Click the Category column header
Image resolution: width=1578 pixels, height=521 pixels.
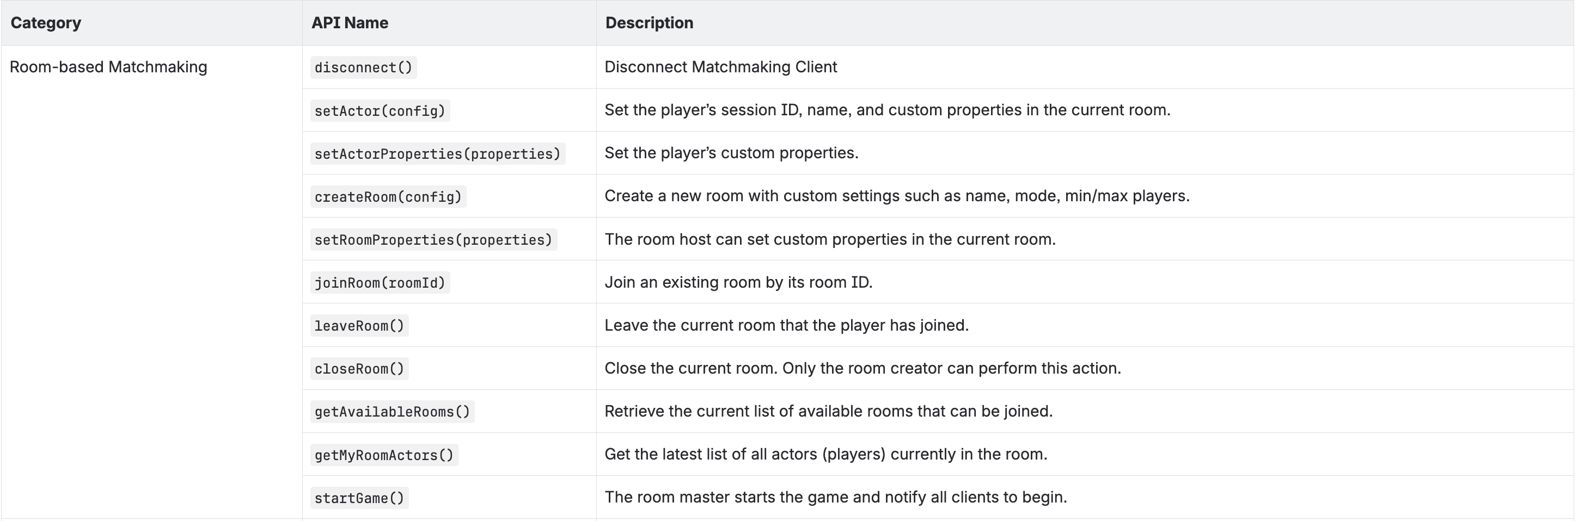point(46,23)
